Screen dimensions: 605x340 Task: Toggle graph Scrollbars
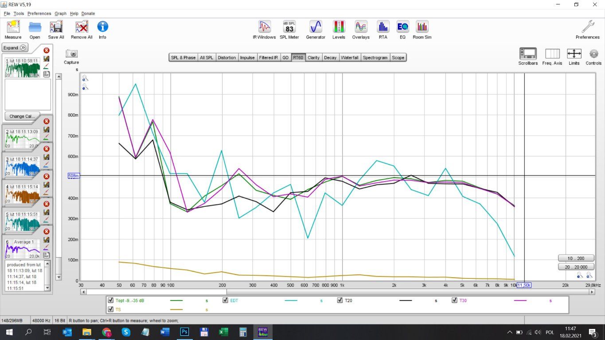[x=528, y=57]
